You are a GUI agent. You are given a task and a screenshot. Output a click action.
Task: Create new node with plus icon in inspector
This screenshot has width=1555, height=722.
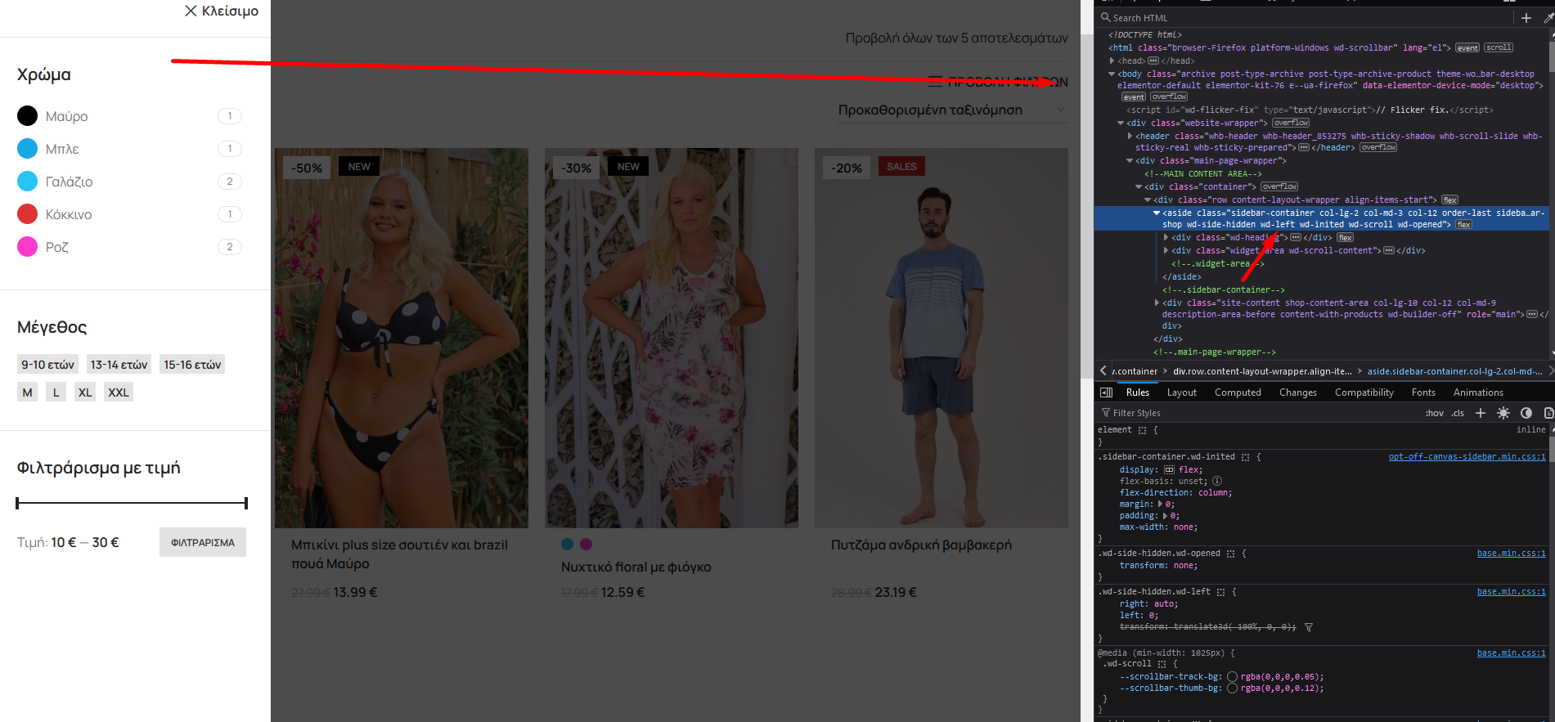point(1526,17)
